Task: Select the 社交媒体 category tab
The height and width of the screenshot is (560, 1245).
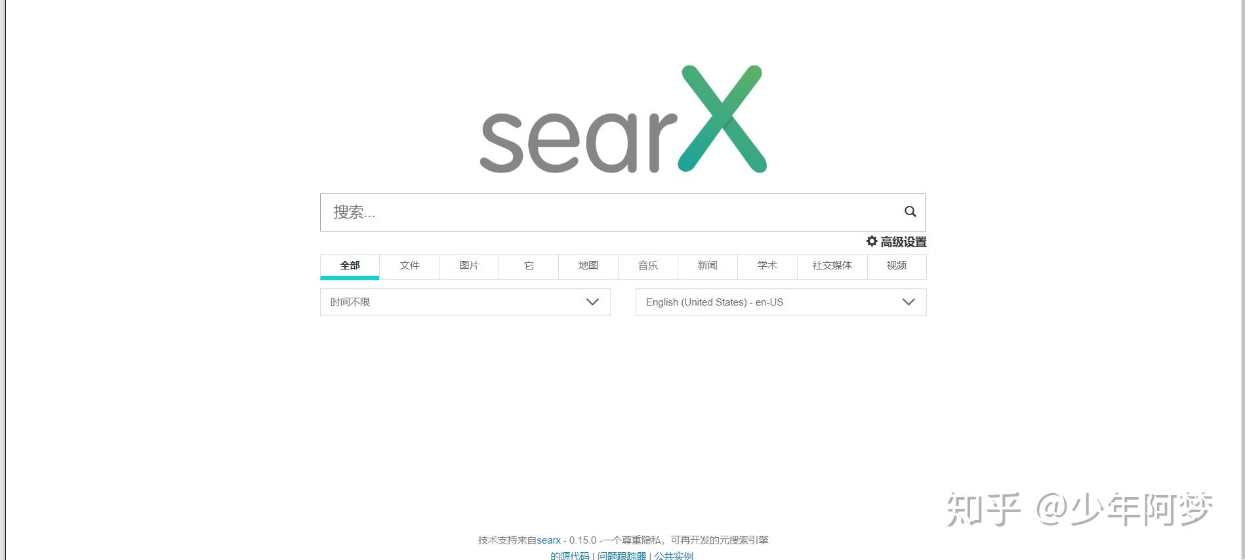Action: pos(832,266)
